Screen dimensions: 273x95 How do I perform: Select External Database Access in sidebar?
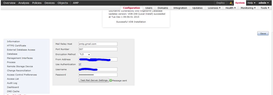coord(21,50)
